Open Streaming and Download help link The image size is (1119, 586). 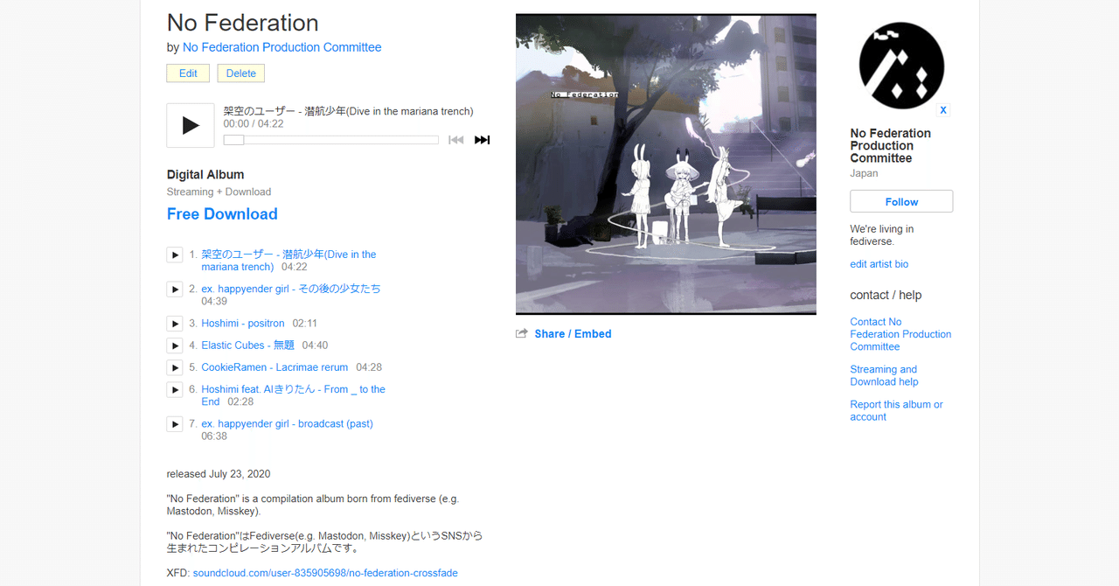[885, 375]
